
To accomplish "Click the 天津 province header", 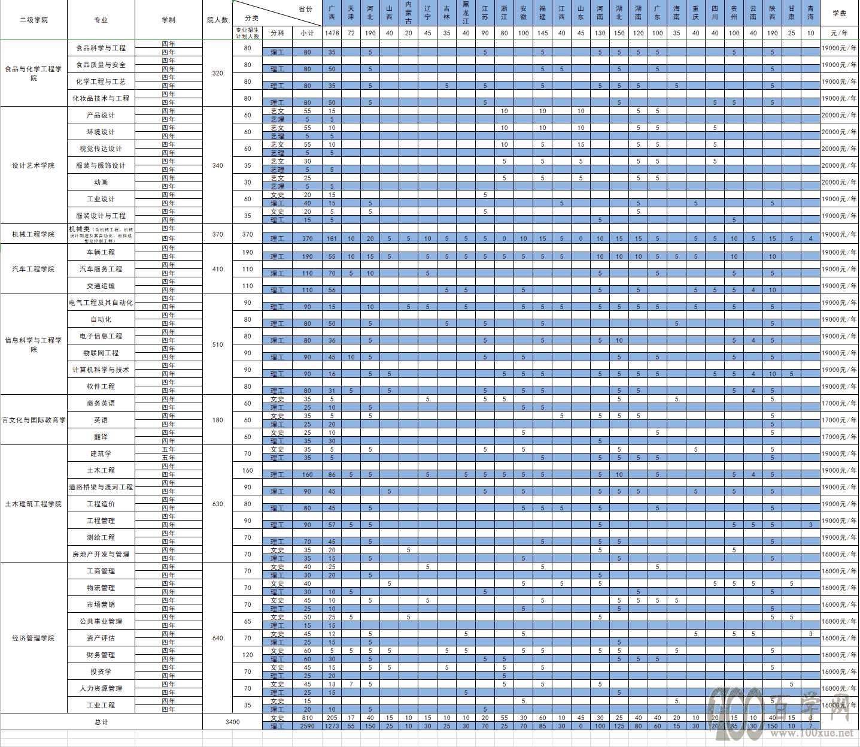I will coord(351,13).
